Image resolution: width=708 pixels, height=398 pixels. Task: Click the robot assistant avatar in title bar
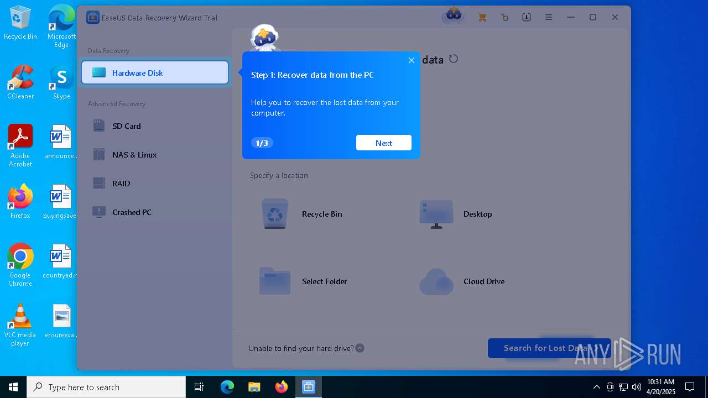tap(454, 15)
